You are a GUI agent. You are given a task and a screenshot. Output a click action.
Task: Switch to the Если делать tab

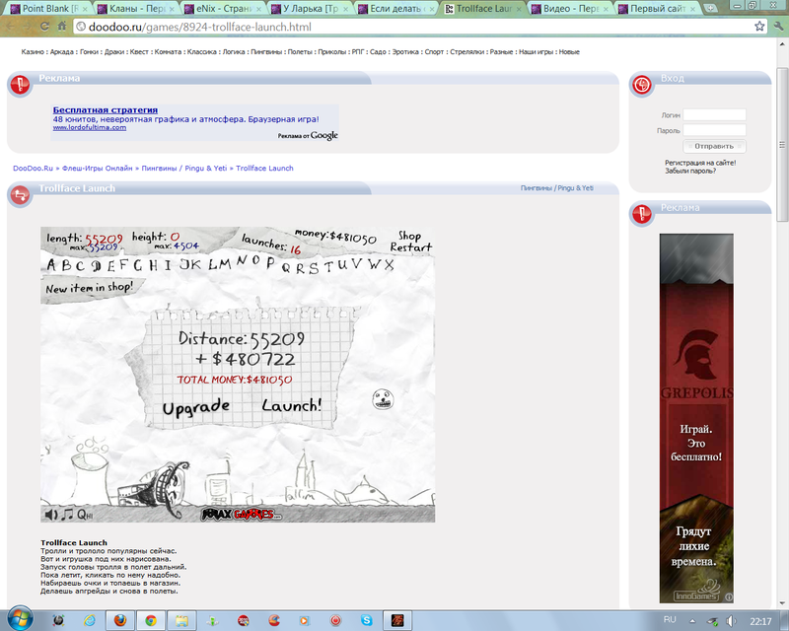397,9
